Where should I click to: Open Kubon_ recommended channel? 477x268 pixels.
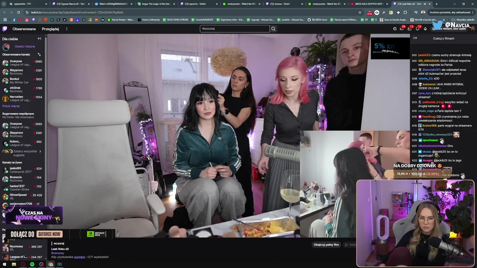coord(22,143)
